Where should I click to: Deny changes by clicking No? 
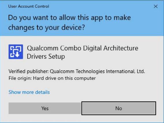119,108
